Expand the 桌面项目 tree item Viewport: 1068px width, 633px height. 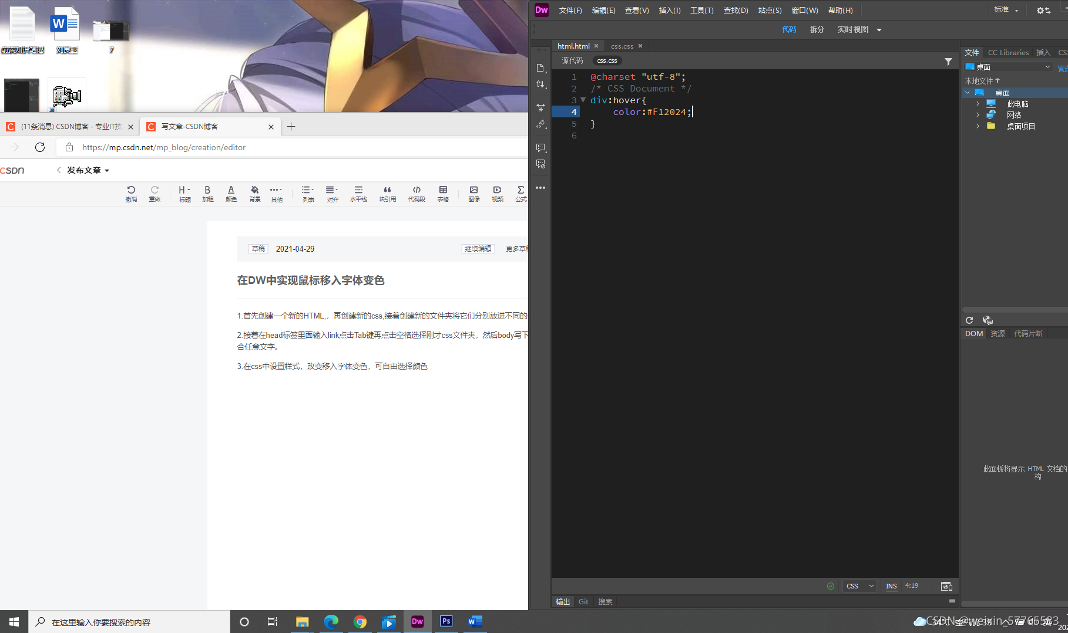click(x=978, y=126)
